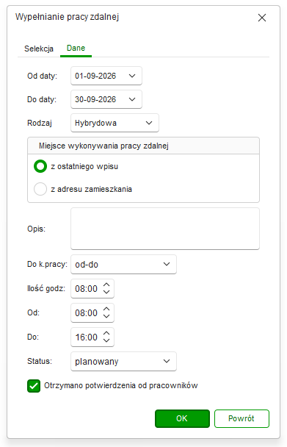This screenshot has height=447, width=287.
Task: Close the Wypełnianie pracy zdalnej dialog
Action: tap(261, 18)
